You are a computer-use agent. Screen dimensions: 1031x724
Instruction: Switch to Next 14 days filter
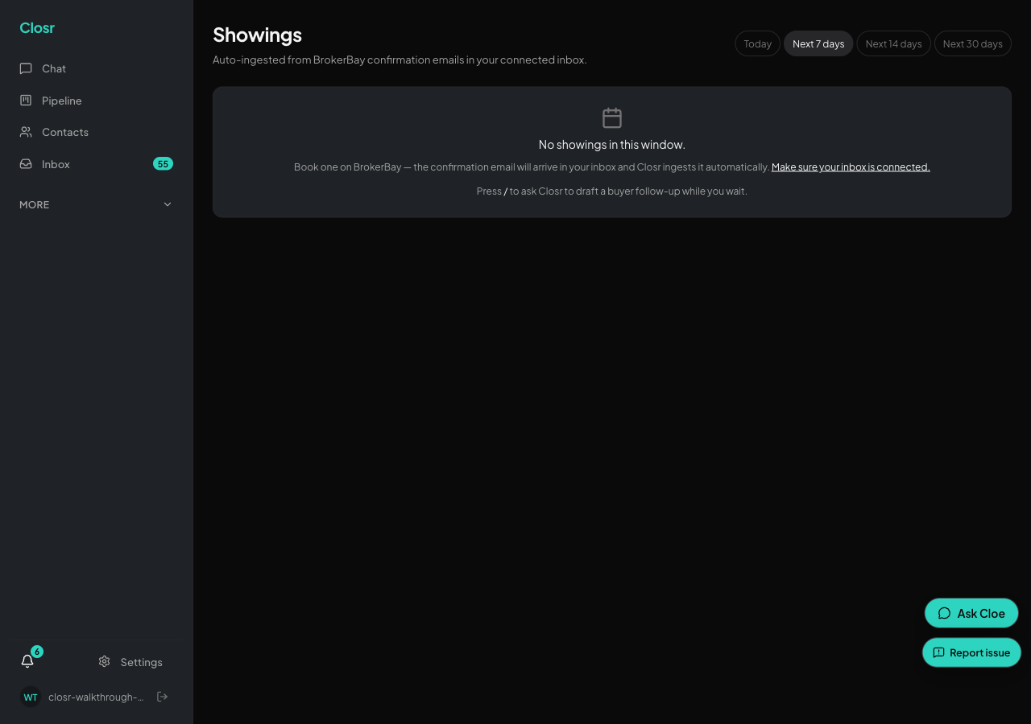[893, 43]
